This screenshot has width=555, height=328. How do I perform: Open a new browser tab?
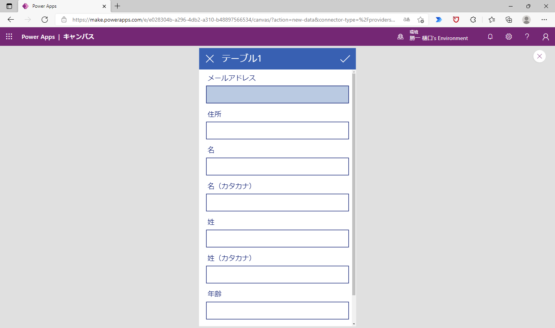point(118,6)
